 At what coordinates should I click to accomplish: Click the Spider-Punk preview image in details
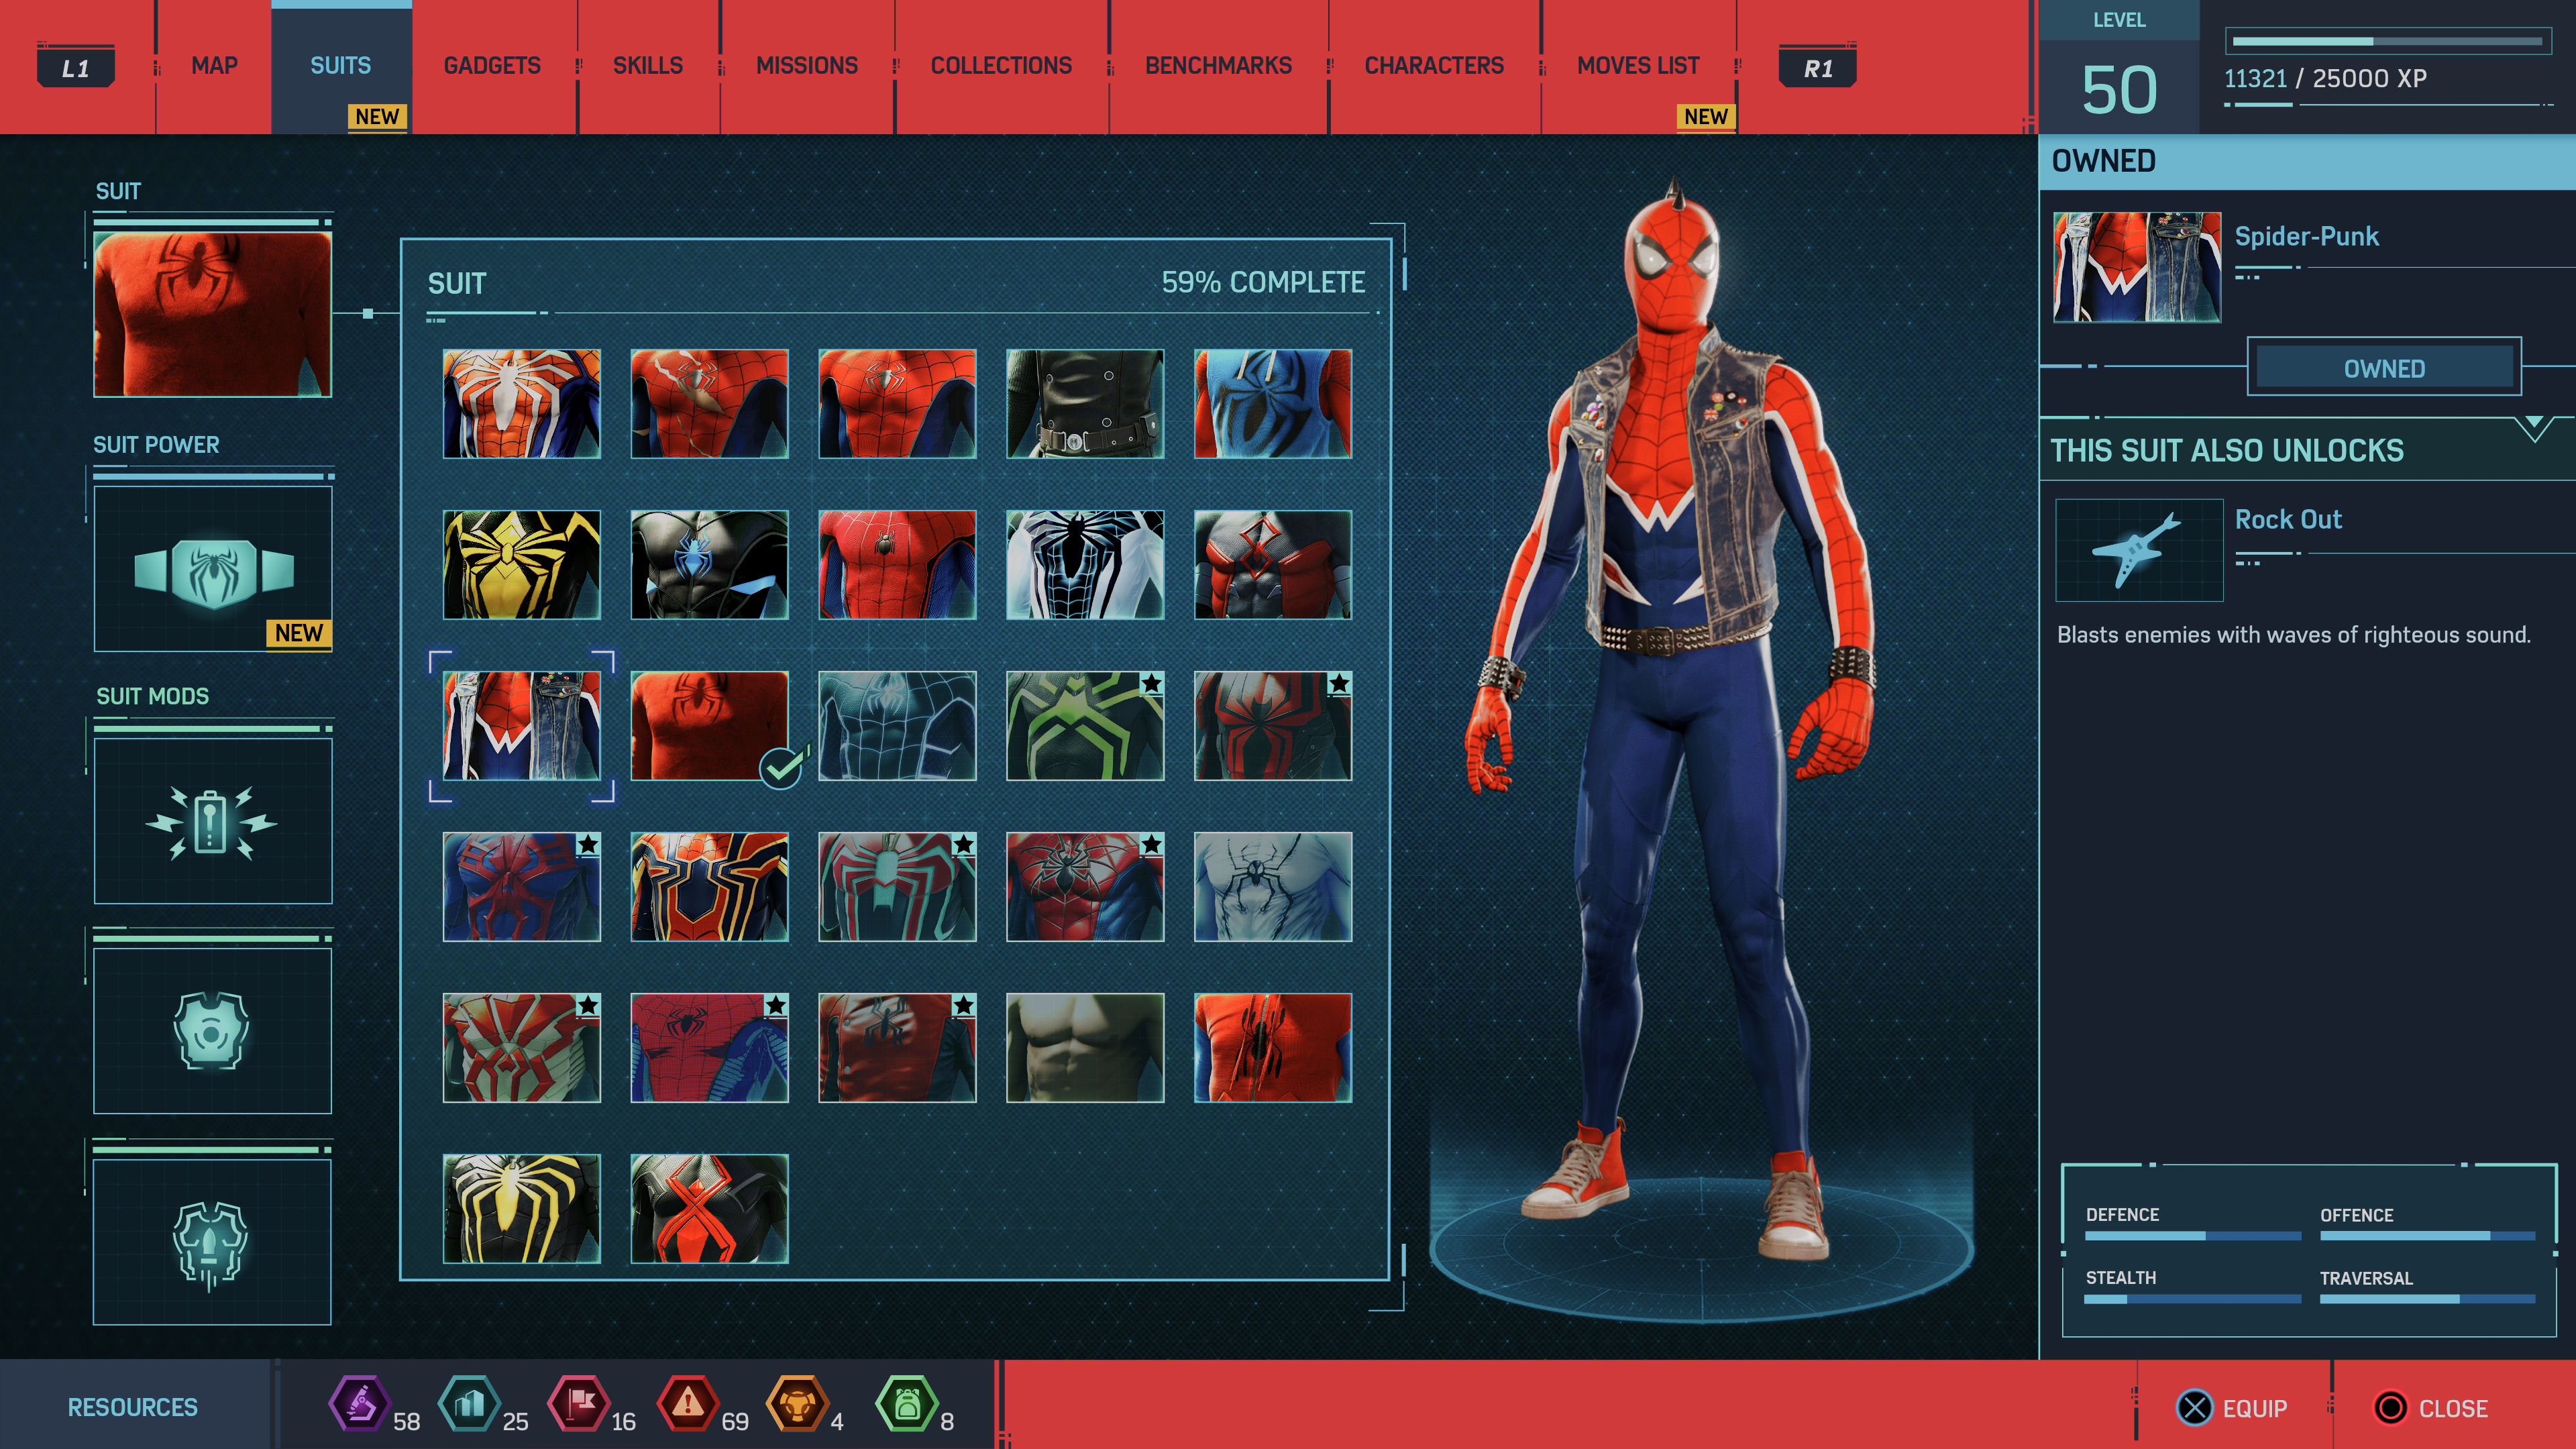pos(2137,267)
